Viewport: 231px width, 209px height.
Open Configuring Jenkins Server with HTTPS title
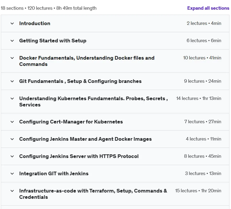click(x=79, y=156)
